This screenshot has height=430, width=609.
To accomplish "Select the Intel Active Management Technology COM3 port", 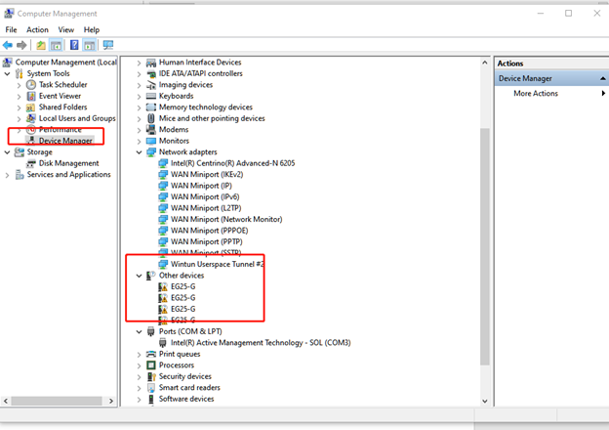I will (x=260, y=342).
